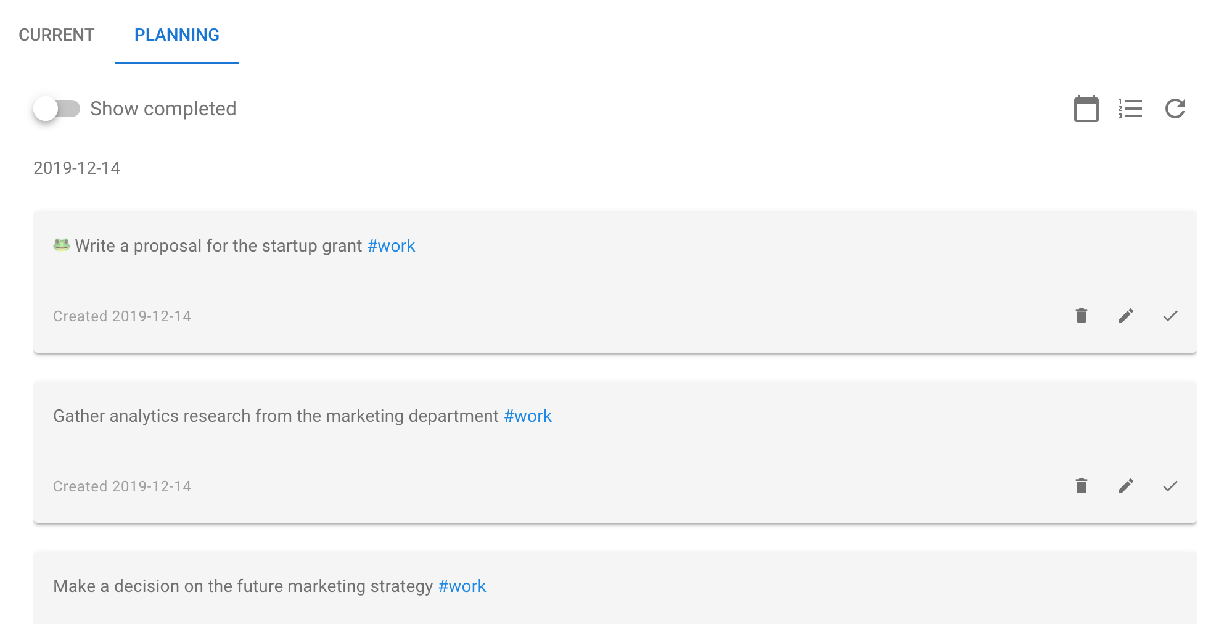Select the PLANNING tab
This screenshot has width=1232, height=624.
point(177,35)
